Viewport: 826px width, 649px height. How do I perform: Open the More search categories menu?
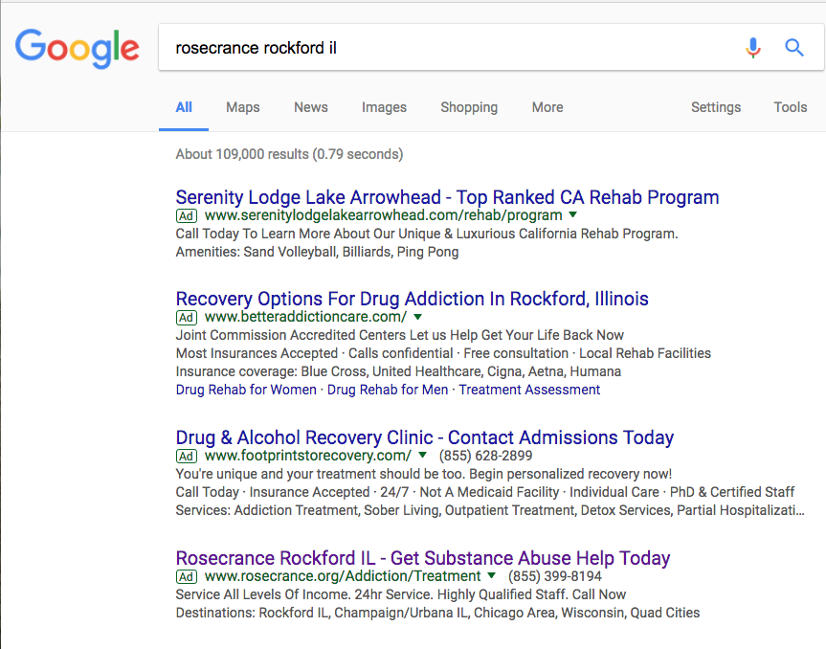point(547,107)
